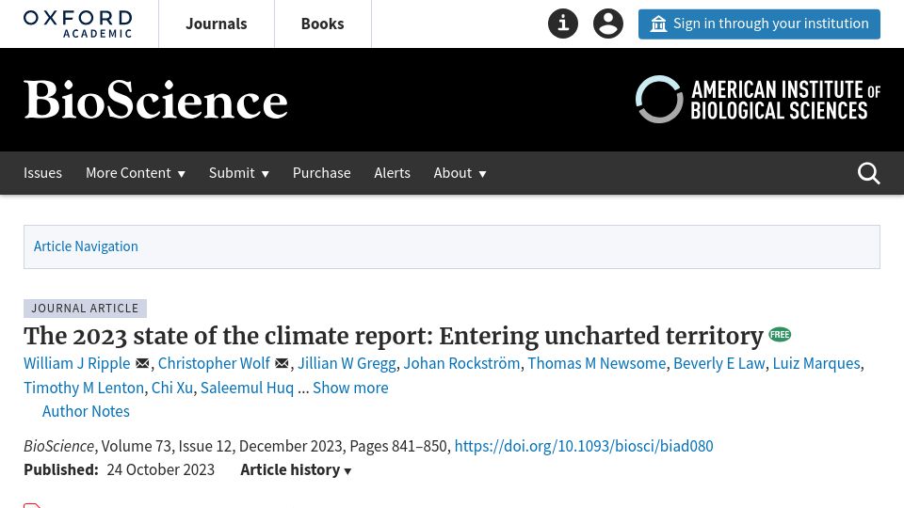Open author Chi Xu
This screenshot has width=904, height=508.
[172, 388]
